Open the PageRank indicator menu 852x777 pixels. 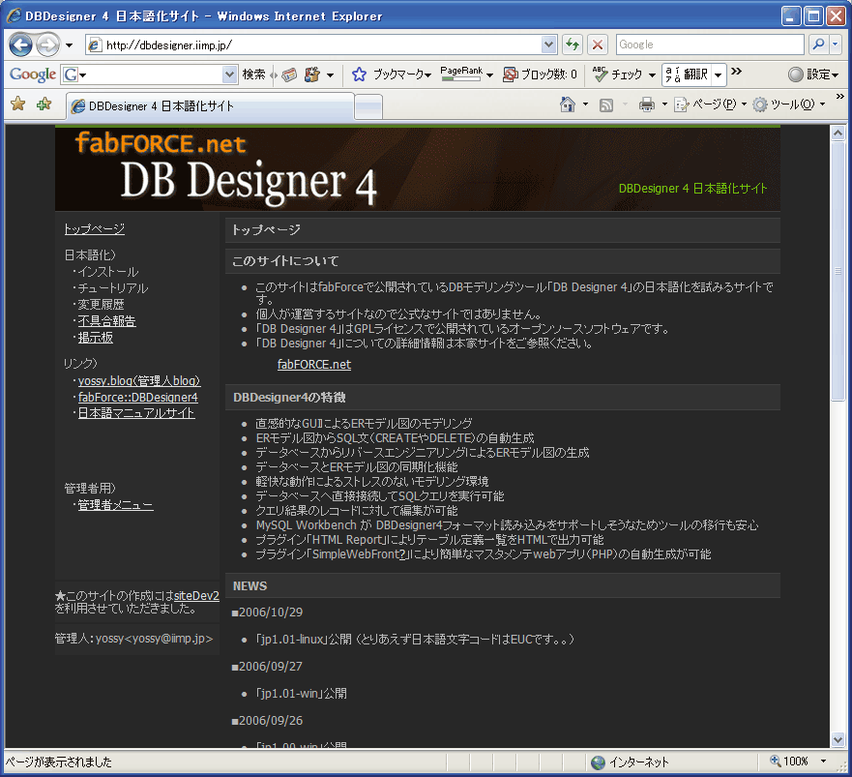[467, 74]
